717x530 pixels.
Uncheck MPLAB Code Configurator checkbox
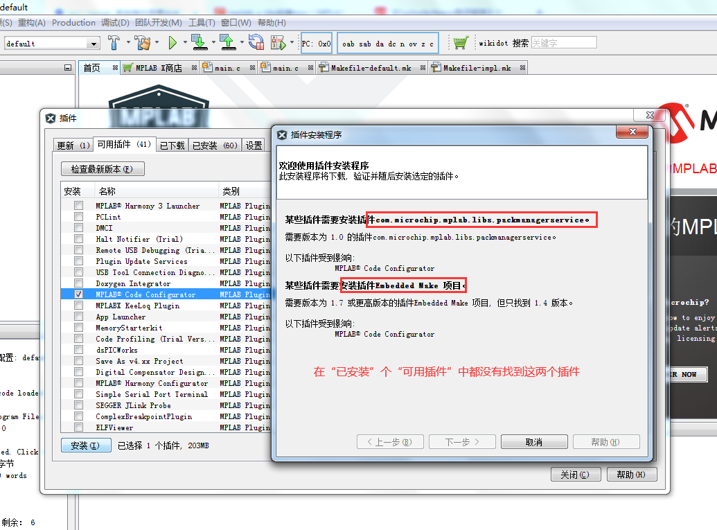coord(79,294)
